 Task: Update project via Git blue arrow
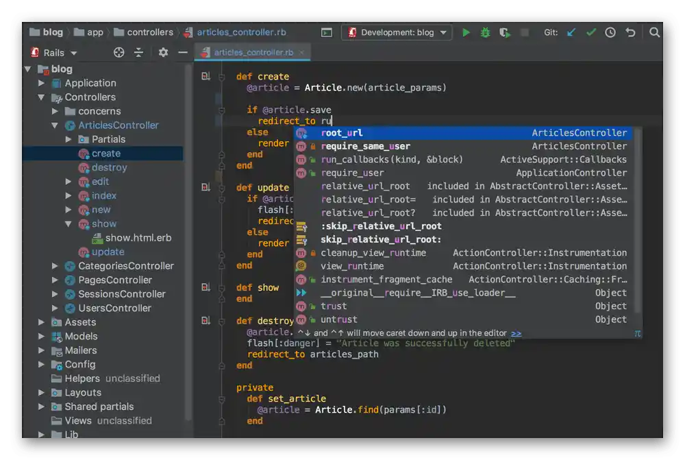(571, 32)
